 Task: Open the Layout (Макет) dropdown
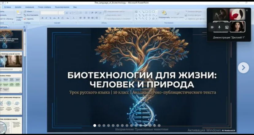30,11
